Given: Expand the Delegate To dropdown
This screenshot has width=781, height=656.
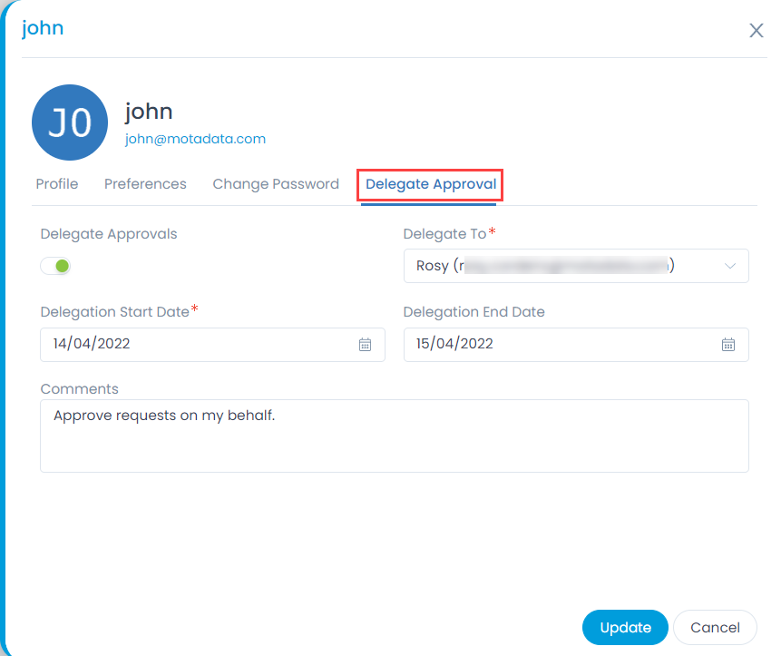Looking at the screenshot, I should click(576, 266).
